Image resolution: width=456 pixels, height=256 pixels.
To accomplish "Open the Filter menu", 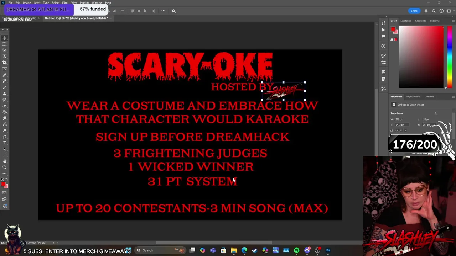I will click(65, 3).
